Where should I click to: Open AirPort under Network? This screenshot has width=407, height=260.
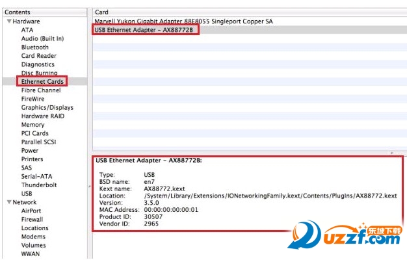coord(31,211)
